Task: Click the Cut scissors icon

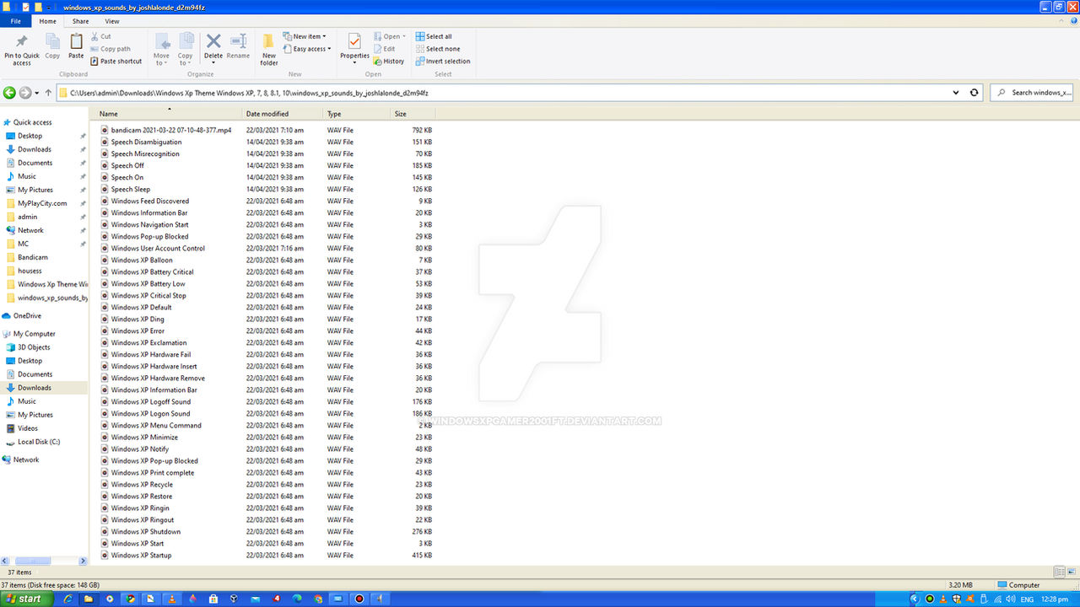Action: pyautogui.click(x=94, y=37)
